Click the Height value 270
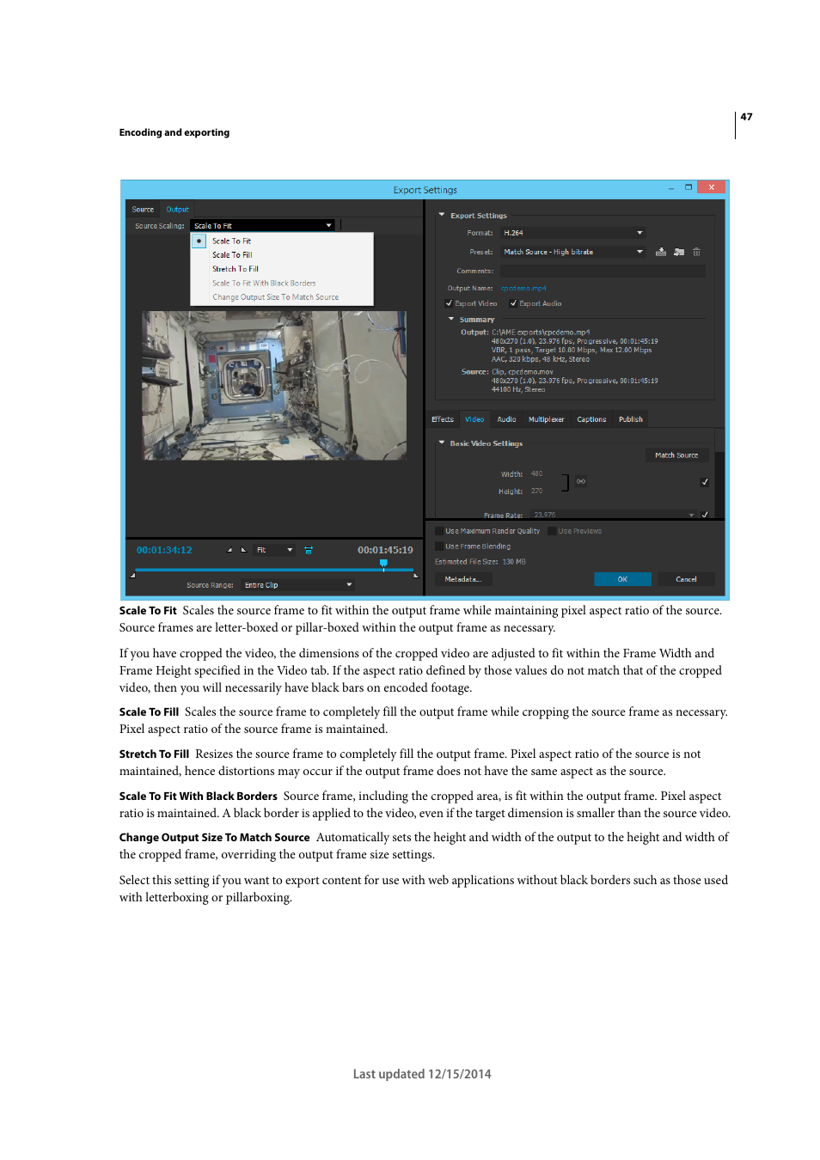Screen dimensions: 820x1160 tap(536, 491)
